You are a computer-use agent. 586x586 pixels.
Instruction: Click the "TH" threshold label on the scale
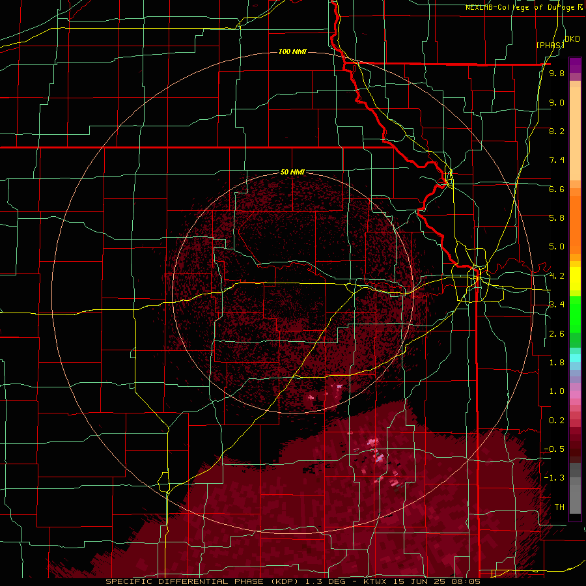(559, 507)
